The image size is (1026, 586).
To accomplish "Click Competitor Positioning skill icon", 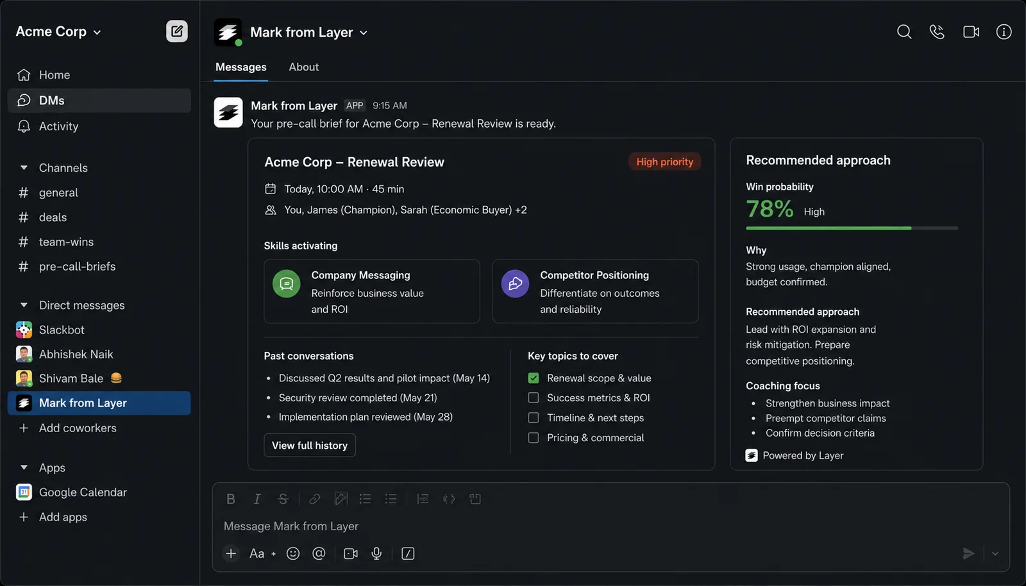I will click(x=515, y=283).
